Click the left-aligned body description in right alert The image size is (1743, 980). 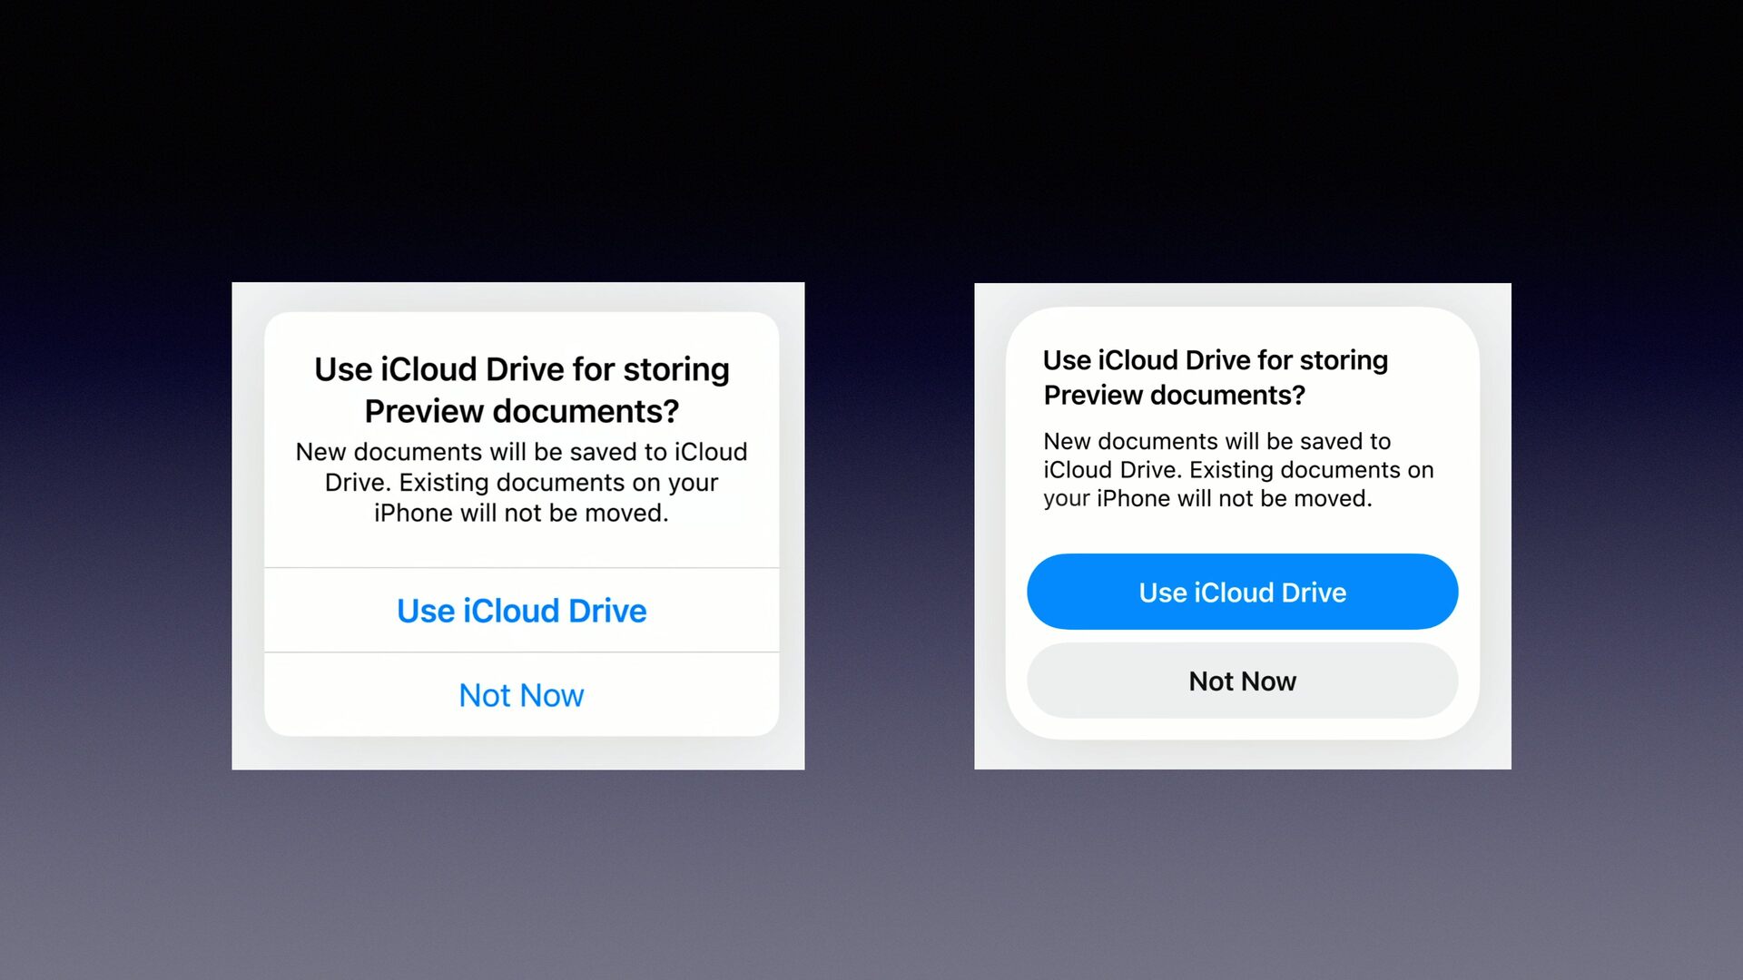click(x=1236, y=470)
